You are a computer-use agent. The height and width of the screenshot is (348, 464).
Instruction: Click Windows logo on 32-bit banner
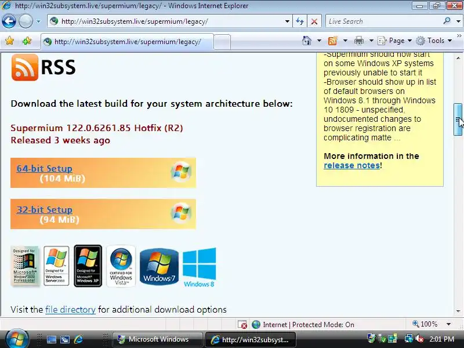click(x=181, y=213)
